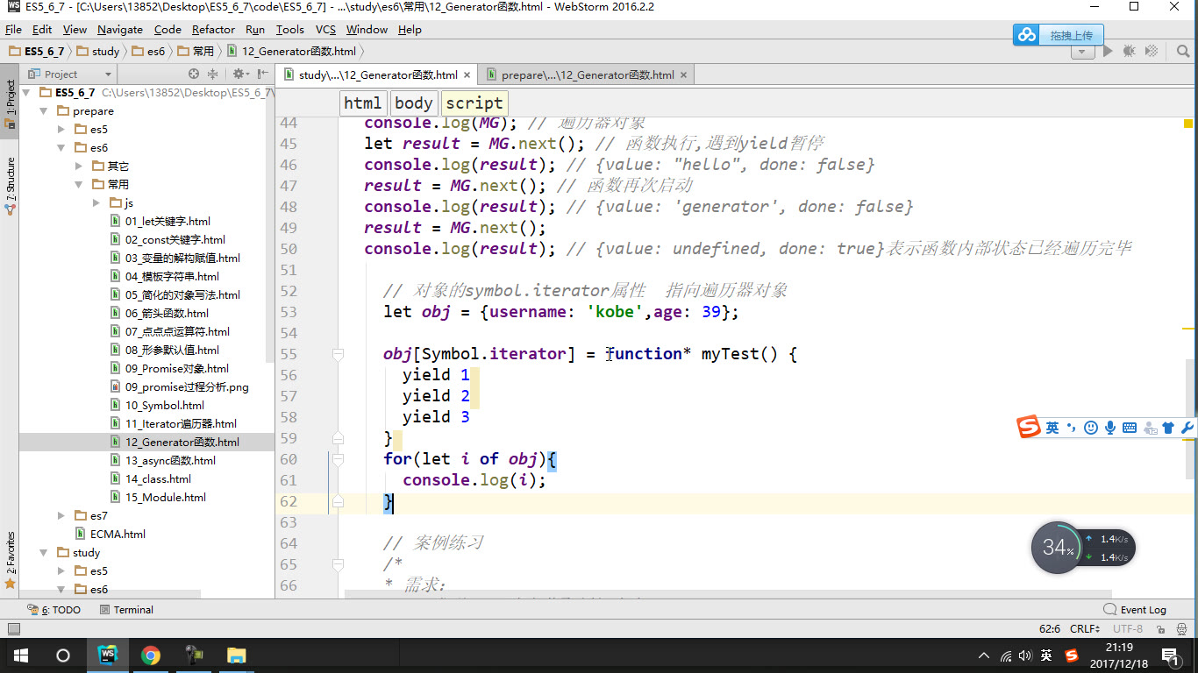Click the html breadcrumb tag
The image size is (1198, 673).
(x=362, y=103)
